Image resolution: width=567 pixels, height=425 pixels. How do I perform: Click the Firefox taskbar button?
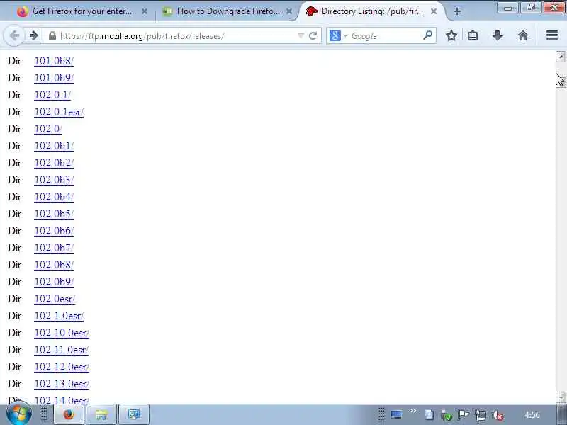[69, 414]
